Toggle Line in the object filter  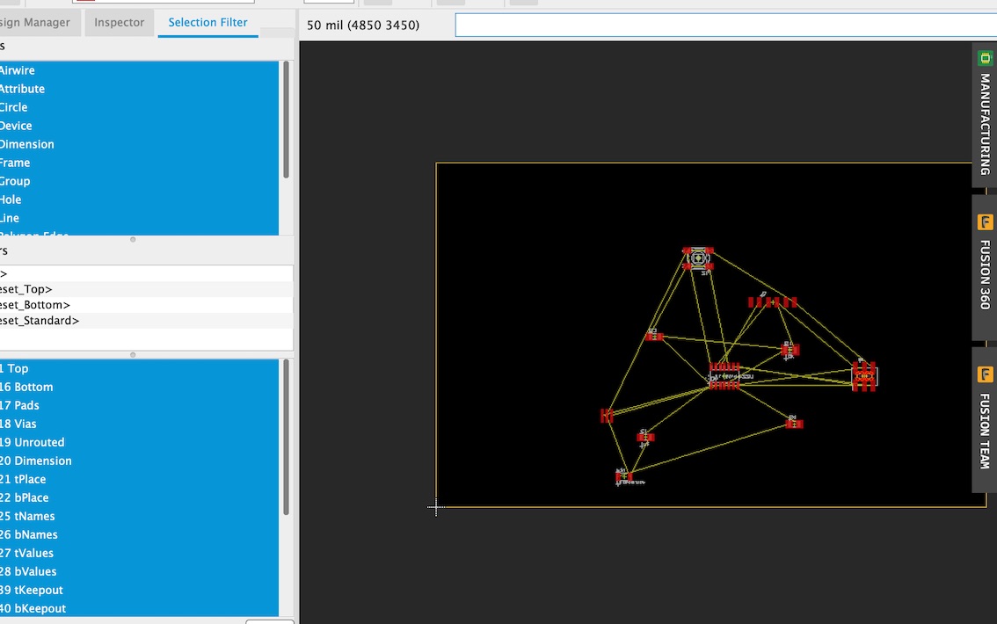click(x=139, y=218)
